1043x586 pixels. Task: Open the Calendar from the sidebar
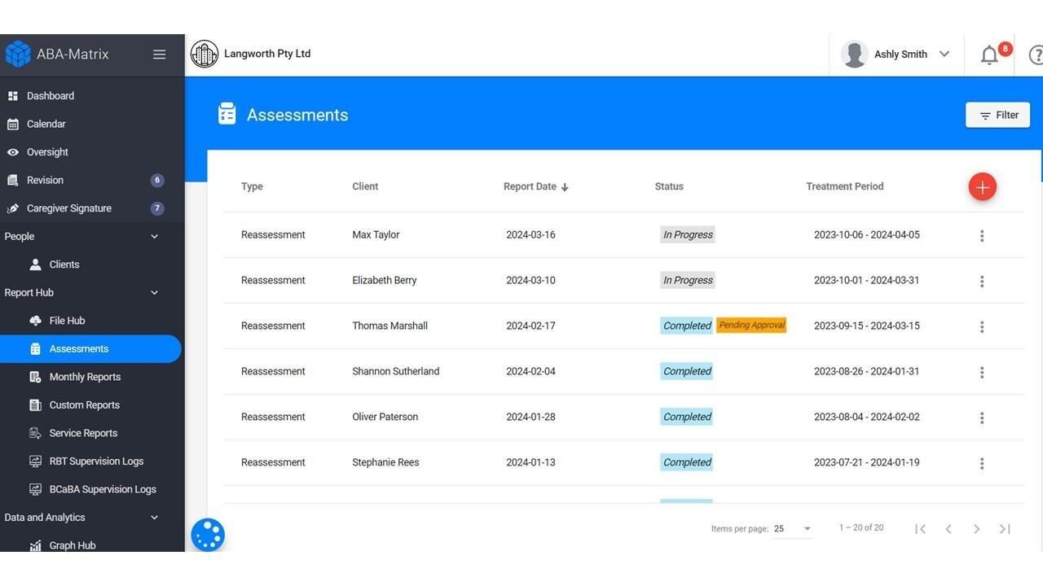pos(46,124)
